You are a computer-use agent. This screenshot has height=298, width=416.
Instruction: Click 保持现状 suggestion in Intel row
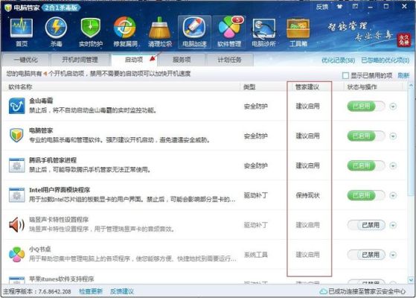(x=308, y=195)
